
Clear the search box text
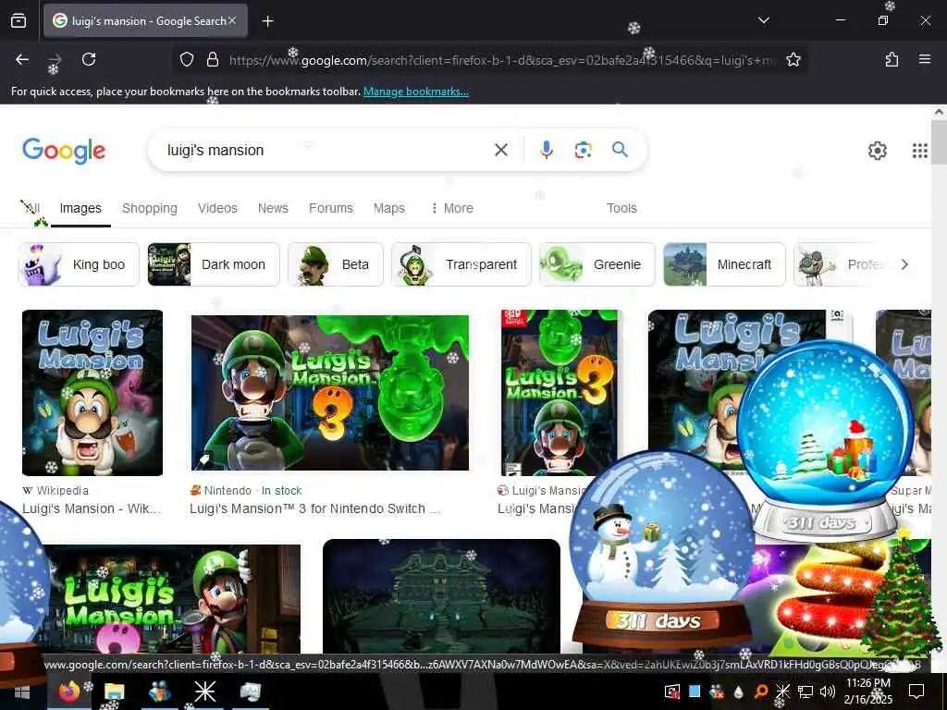[500, 150]
